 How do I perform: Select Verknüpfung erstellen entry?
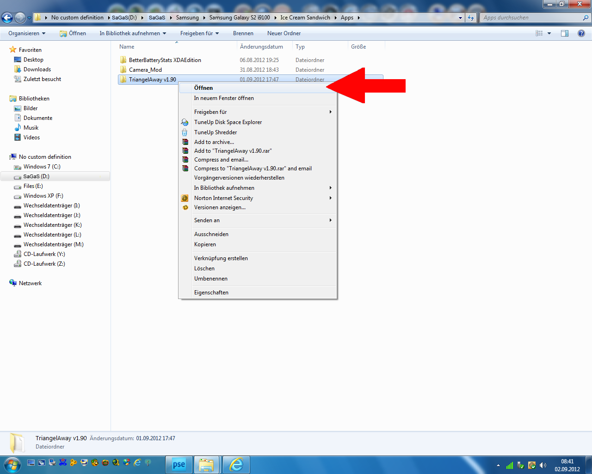pyautogui.click(x=258, y=258)
